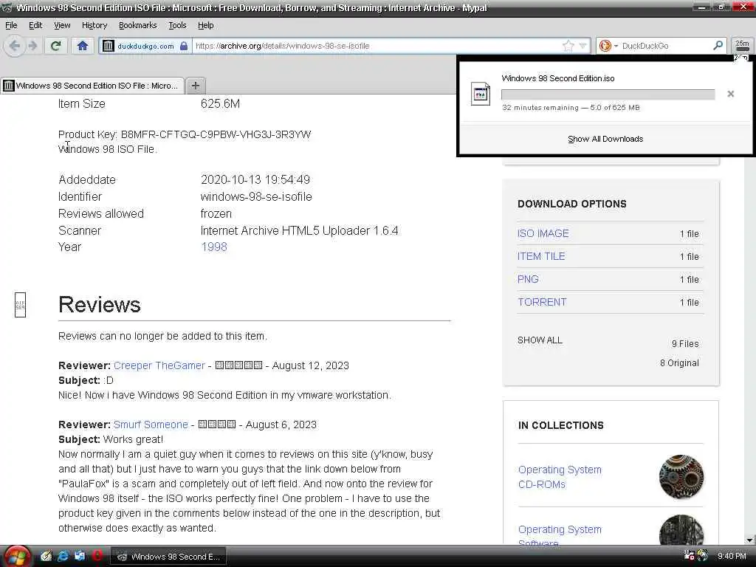
Task: Cancel the ISO download with the X
Action: [730, 94]
